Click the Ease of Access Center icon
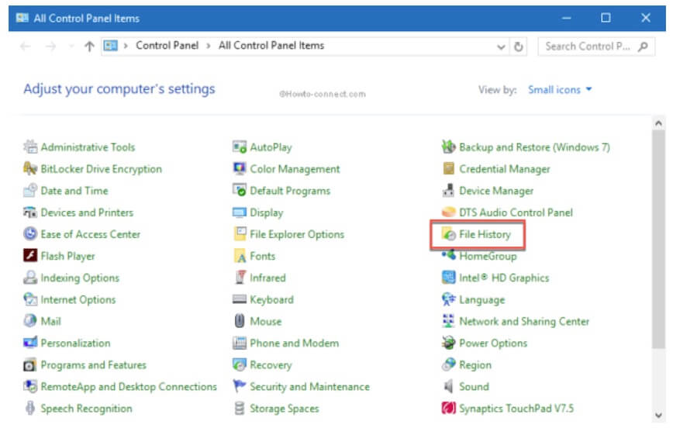 point(30,234)
